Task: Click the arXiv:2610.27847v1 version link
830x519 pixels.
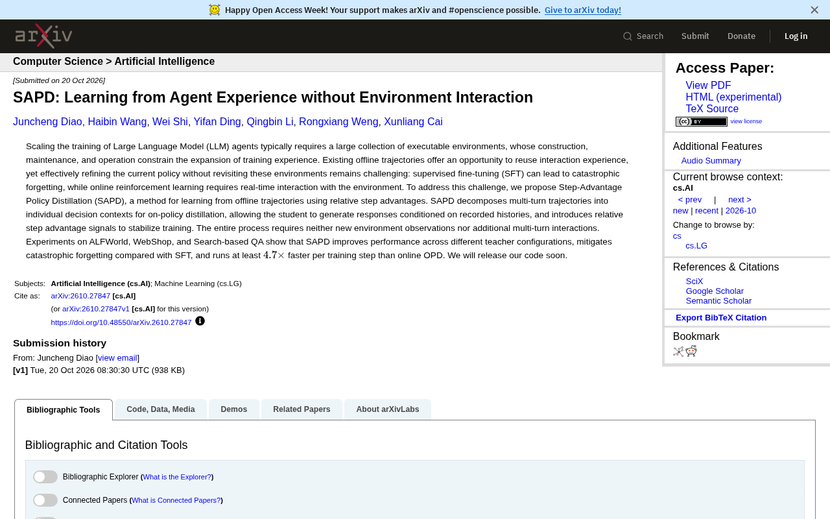Action: click(96, 309)
